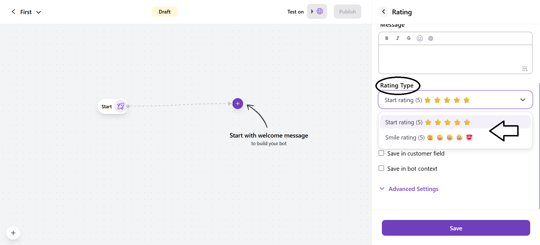Click the AI assistant icon in toolbar
Image resolution: width=540 pixels, height=245 pixels.
(431, 38)
